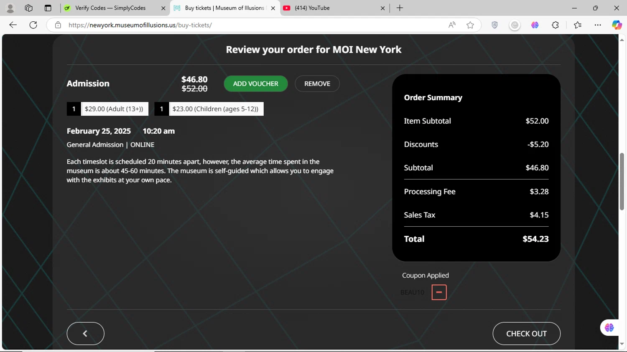Click the General Admission | ONLINE text
The image size is (627, 352).
point(110,145)
